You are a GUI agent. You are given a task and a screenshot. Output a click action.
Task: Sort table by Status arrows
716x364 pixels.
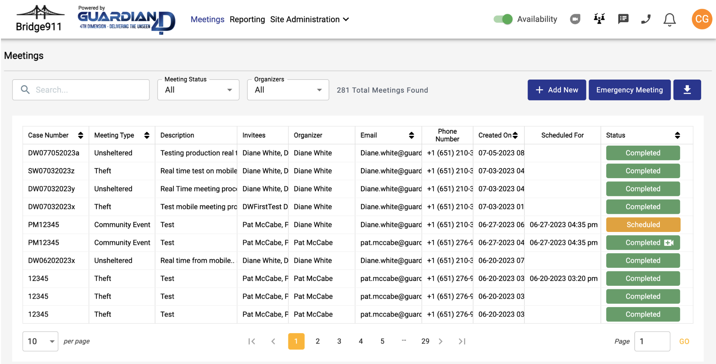677,135
